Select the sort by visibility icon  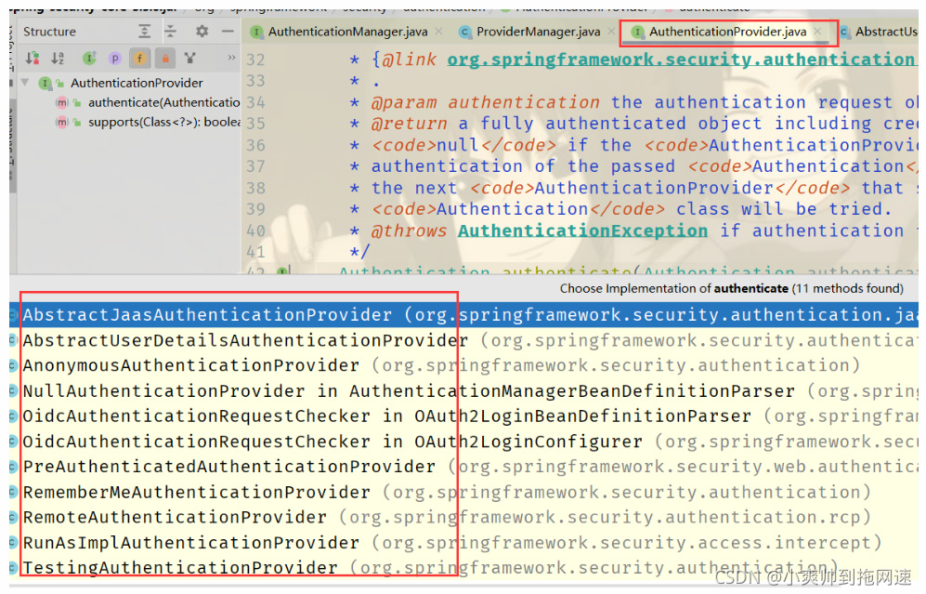point(31,58)
